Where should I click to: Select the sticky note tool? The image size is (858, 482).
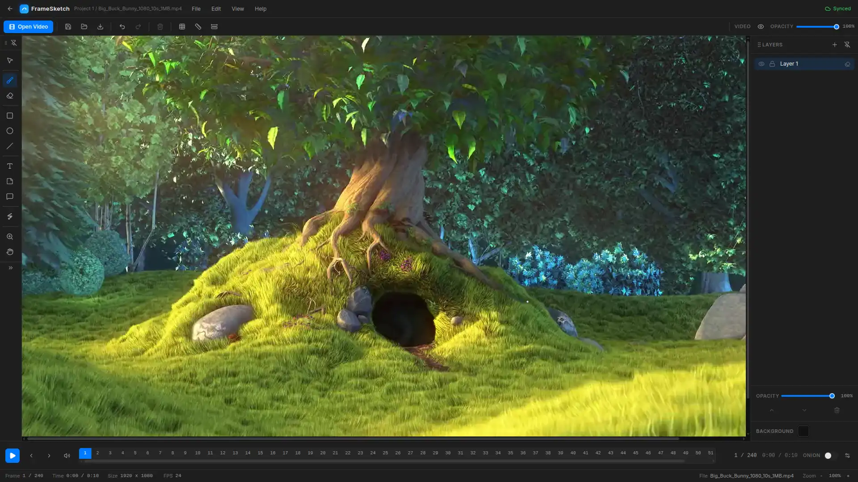(10, 181)
